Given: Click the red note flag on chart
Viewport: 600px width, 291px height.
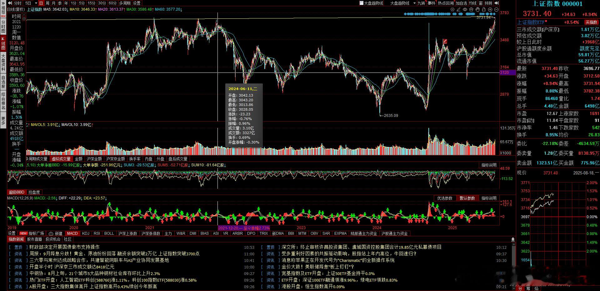Looking at the screenshot, I should point(445,41).
